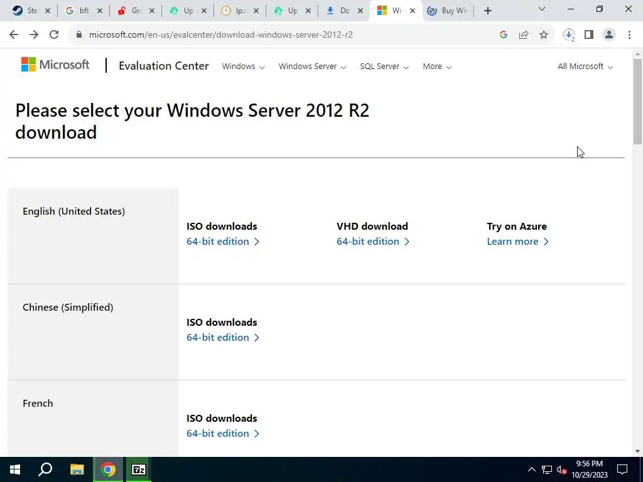Open the Chrome three-dot menu
Screen dimensions: 643x482
(629, 35)
